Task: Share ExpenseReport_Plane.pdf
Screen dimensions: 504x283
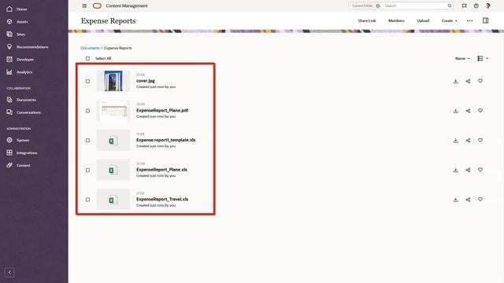Action: [468, 111]
